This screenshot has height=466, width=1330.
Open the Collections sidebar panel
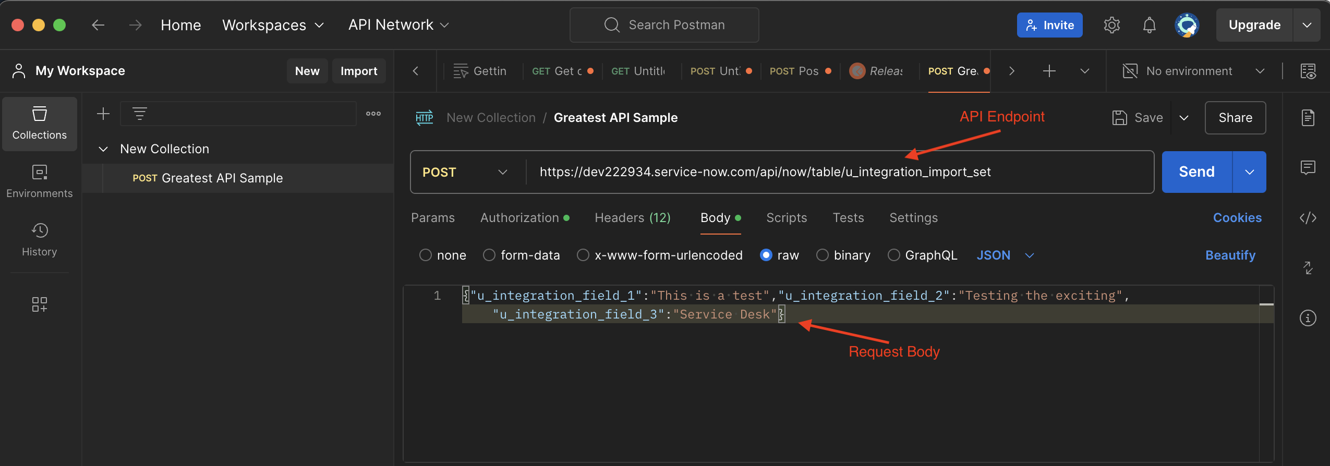pyautogui.click(x=40, y=124)
